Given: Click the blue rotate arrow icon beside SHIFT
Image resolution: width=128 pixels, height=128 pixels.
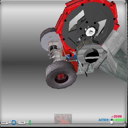Looking at the screenshot, I should click(14, 122).
